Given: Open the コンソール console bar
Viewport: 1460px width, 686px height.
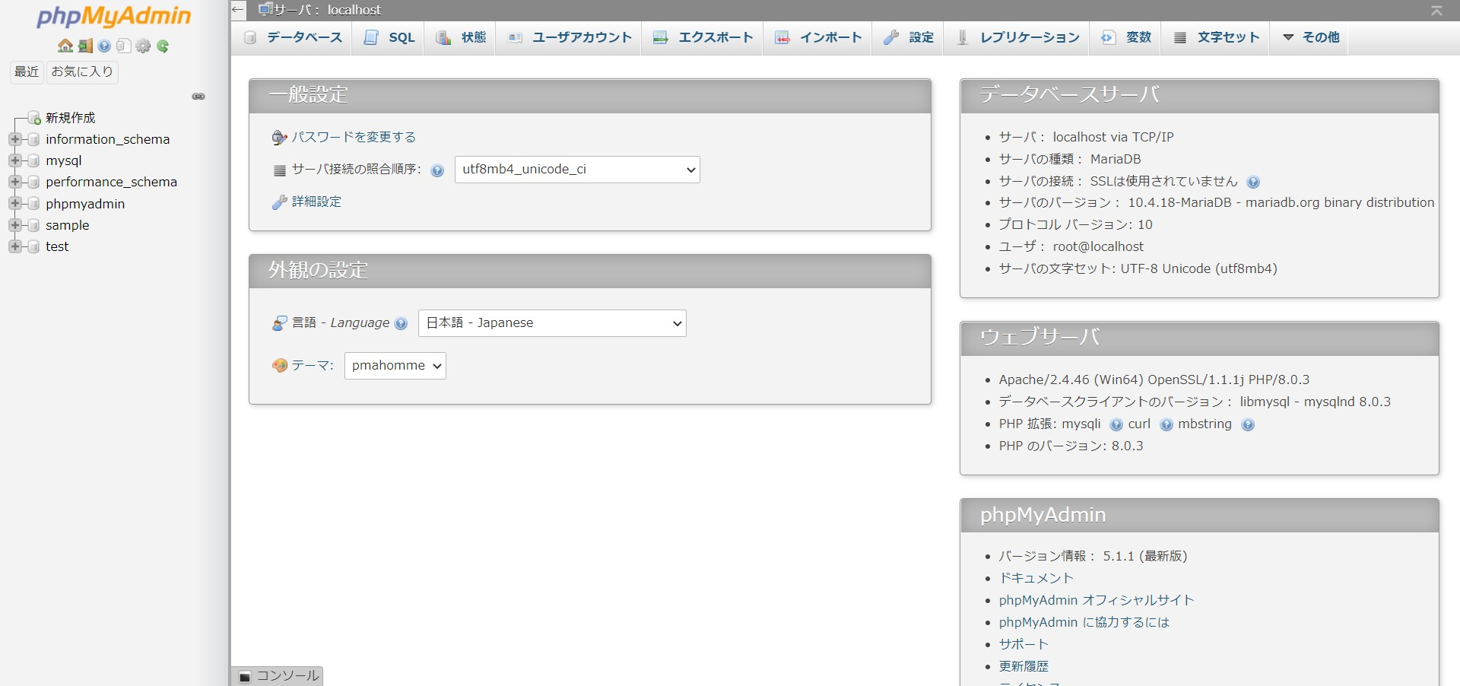Looking at the screenshot, I should (278, 676).
